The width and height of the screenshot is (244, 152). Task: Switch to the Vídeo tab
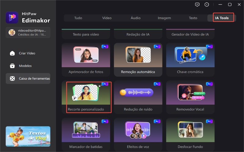(x=107, y=18)
